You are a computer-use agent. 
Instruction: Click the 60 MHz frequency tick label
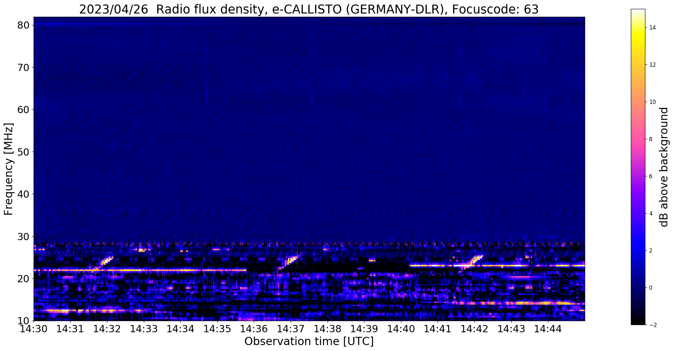click(23, 110)
